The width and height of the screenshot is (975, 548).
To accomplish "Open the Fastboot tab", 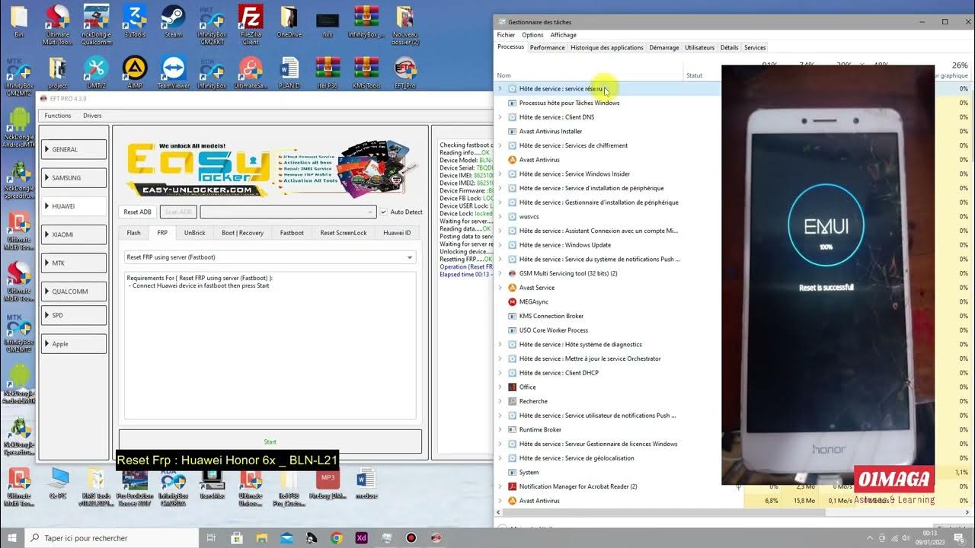I will 292,233.
